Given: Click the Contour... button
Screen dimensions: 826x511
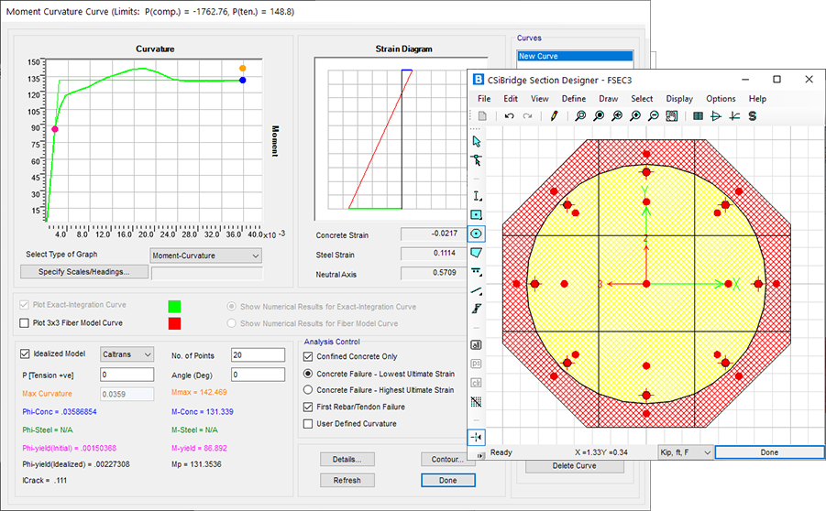Looking at the screenshot, I should (447, 460).
